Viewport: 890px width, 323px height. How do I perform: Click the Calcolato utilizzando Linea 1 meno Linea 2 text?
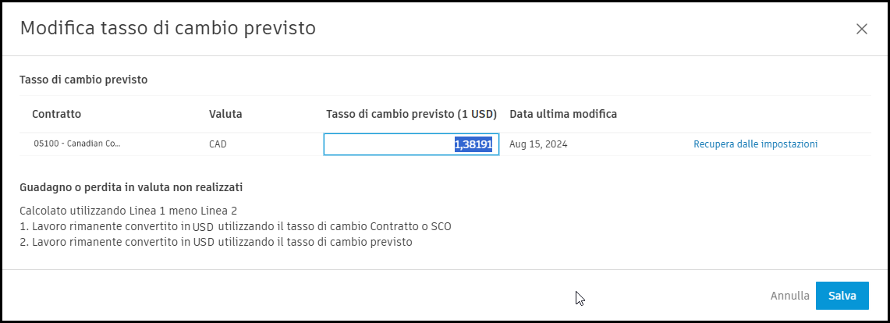click(128, 211)
